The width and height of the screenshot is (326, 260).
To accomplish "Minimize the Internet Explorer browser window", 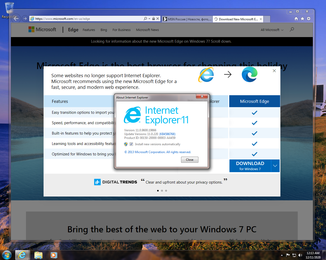I will pyautogui.click(x=290, y=12).
